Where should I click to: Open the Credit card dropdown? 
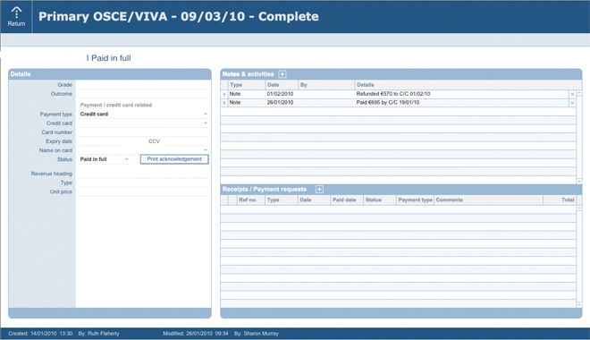pos(206,123)
